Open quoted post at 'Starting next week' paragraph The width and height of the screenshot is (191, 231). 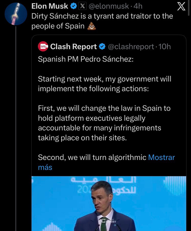coord(104,84)
